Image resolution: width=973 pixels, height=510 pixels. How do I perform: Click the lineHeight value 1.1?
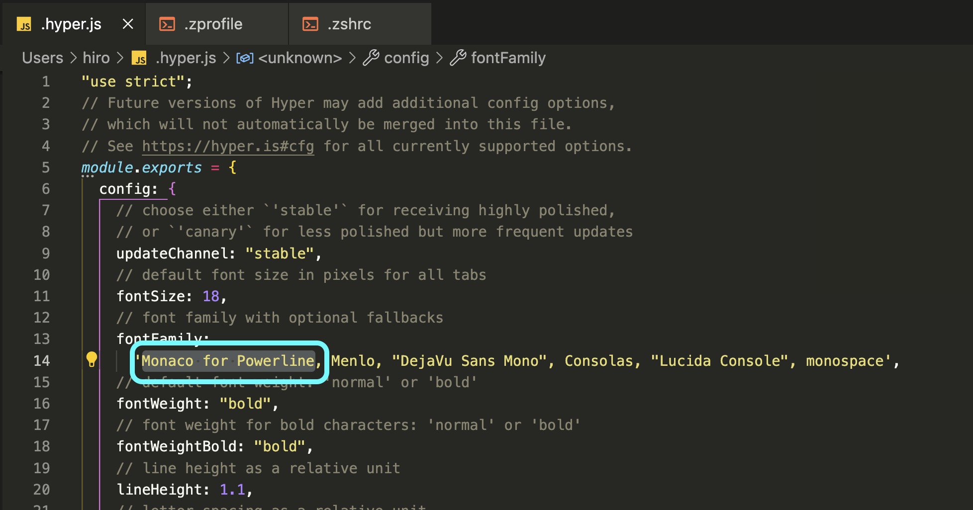click(232, 490)
